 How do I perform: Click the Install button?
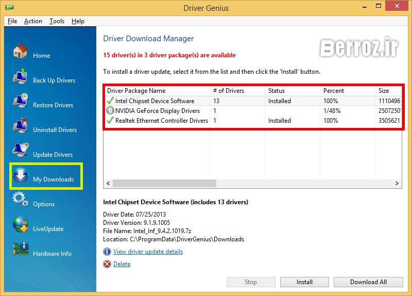[x=304, y=282]
